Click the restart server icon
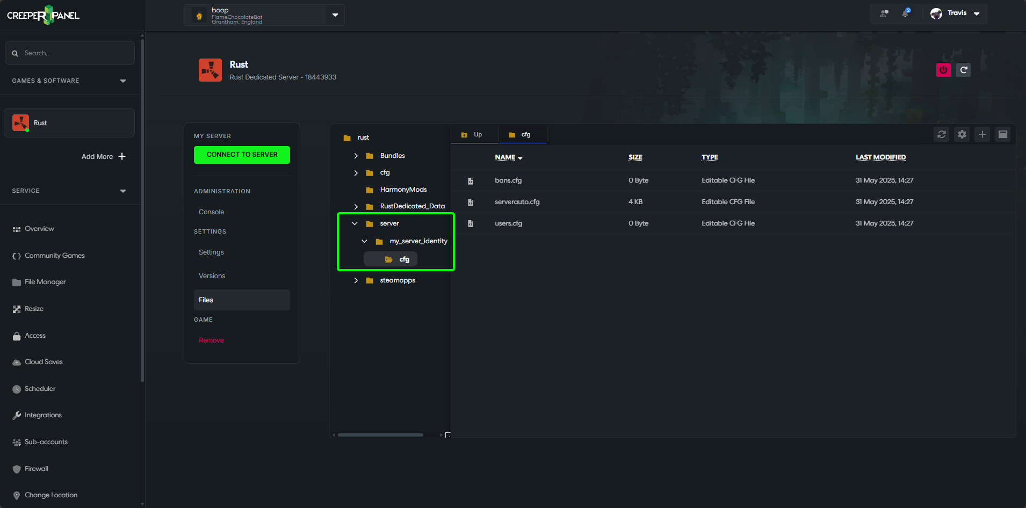This screenshot has height=508, width=1026. 964,70
